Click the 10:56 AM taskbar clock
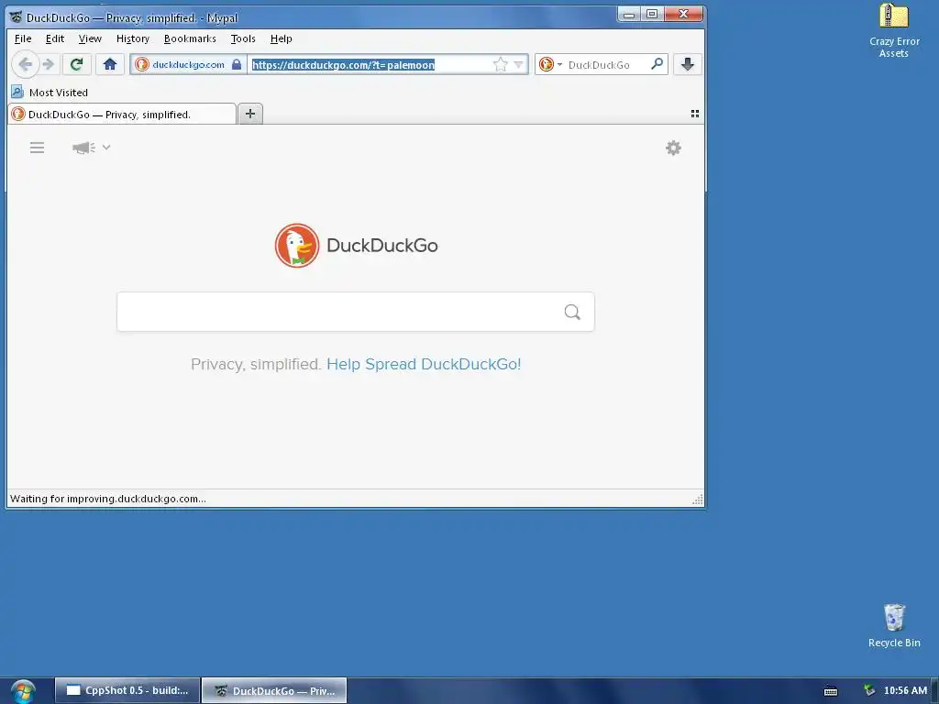The width and height of the screenshot is (939, 704). point(905,690)
